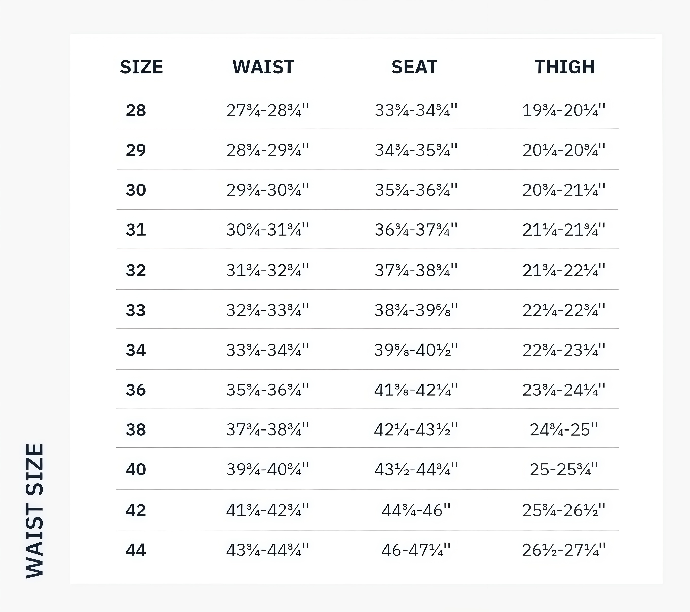
Task: Click the SIZE column header
Action: [141, 67]
